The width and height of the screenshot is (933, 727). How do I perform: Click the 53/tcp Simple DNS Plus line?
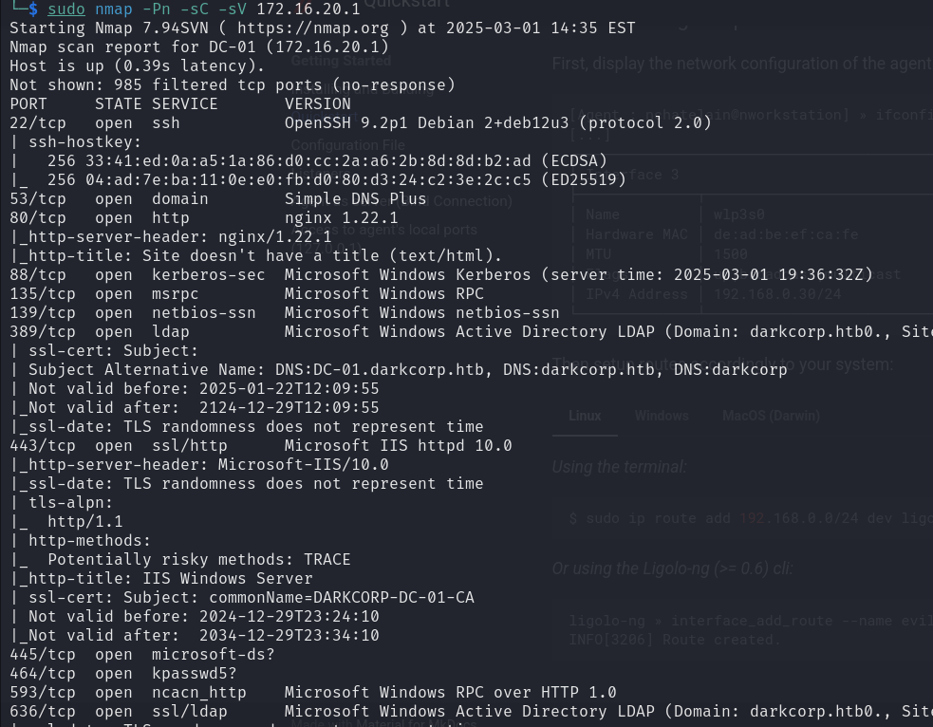click(218, 198)
